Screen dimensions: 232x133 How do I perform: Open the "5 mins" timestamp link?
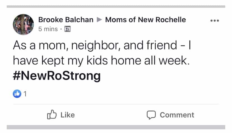point(48,29)
